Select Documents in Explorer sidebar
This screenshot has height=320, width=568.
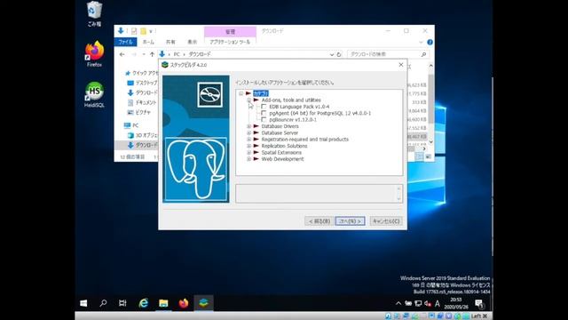point(142,103)
